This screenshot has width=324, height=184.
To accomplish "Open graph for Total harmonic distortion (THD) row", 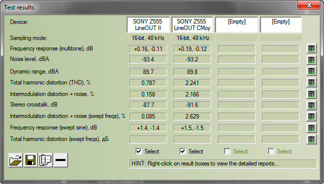I will click(x=311, y=82).
